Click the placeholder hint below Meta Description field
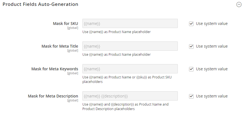 coord(125,106)
